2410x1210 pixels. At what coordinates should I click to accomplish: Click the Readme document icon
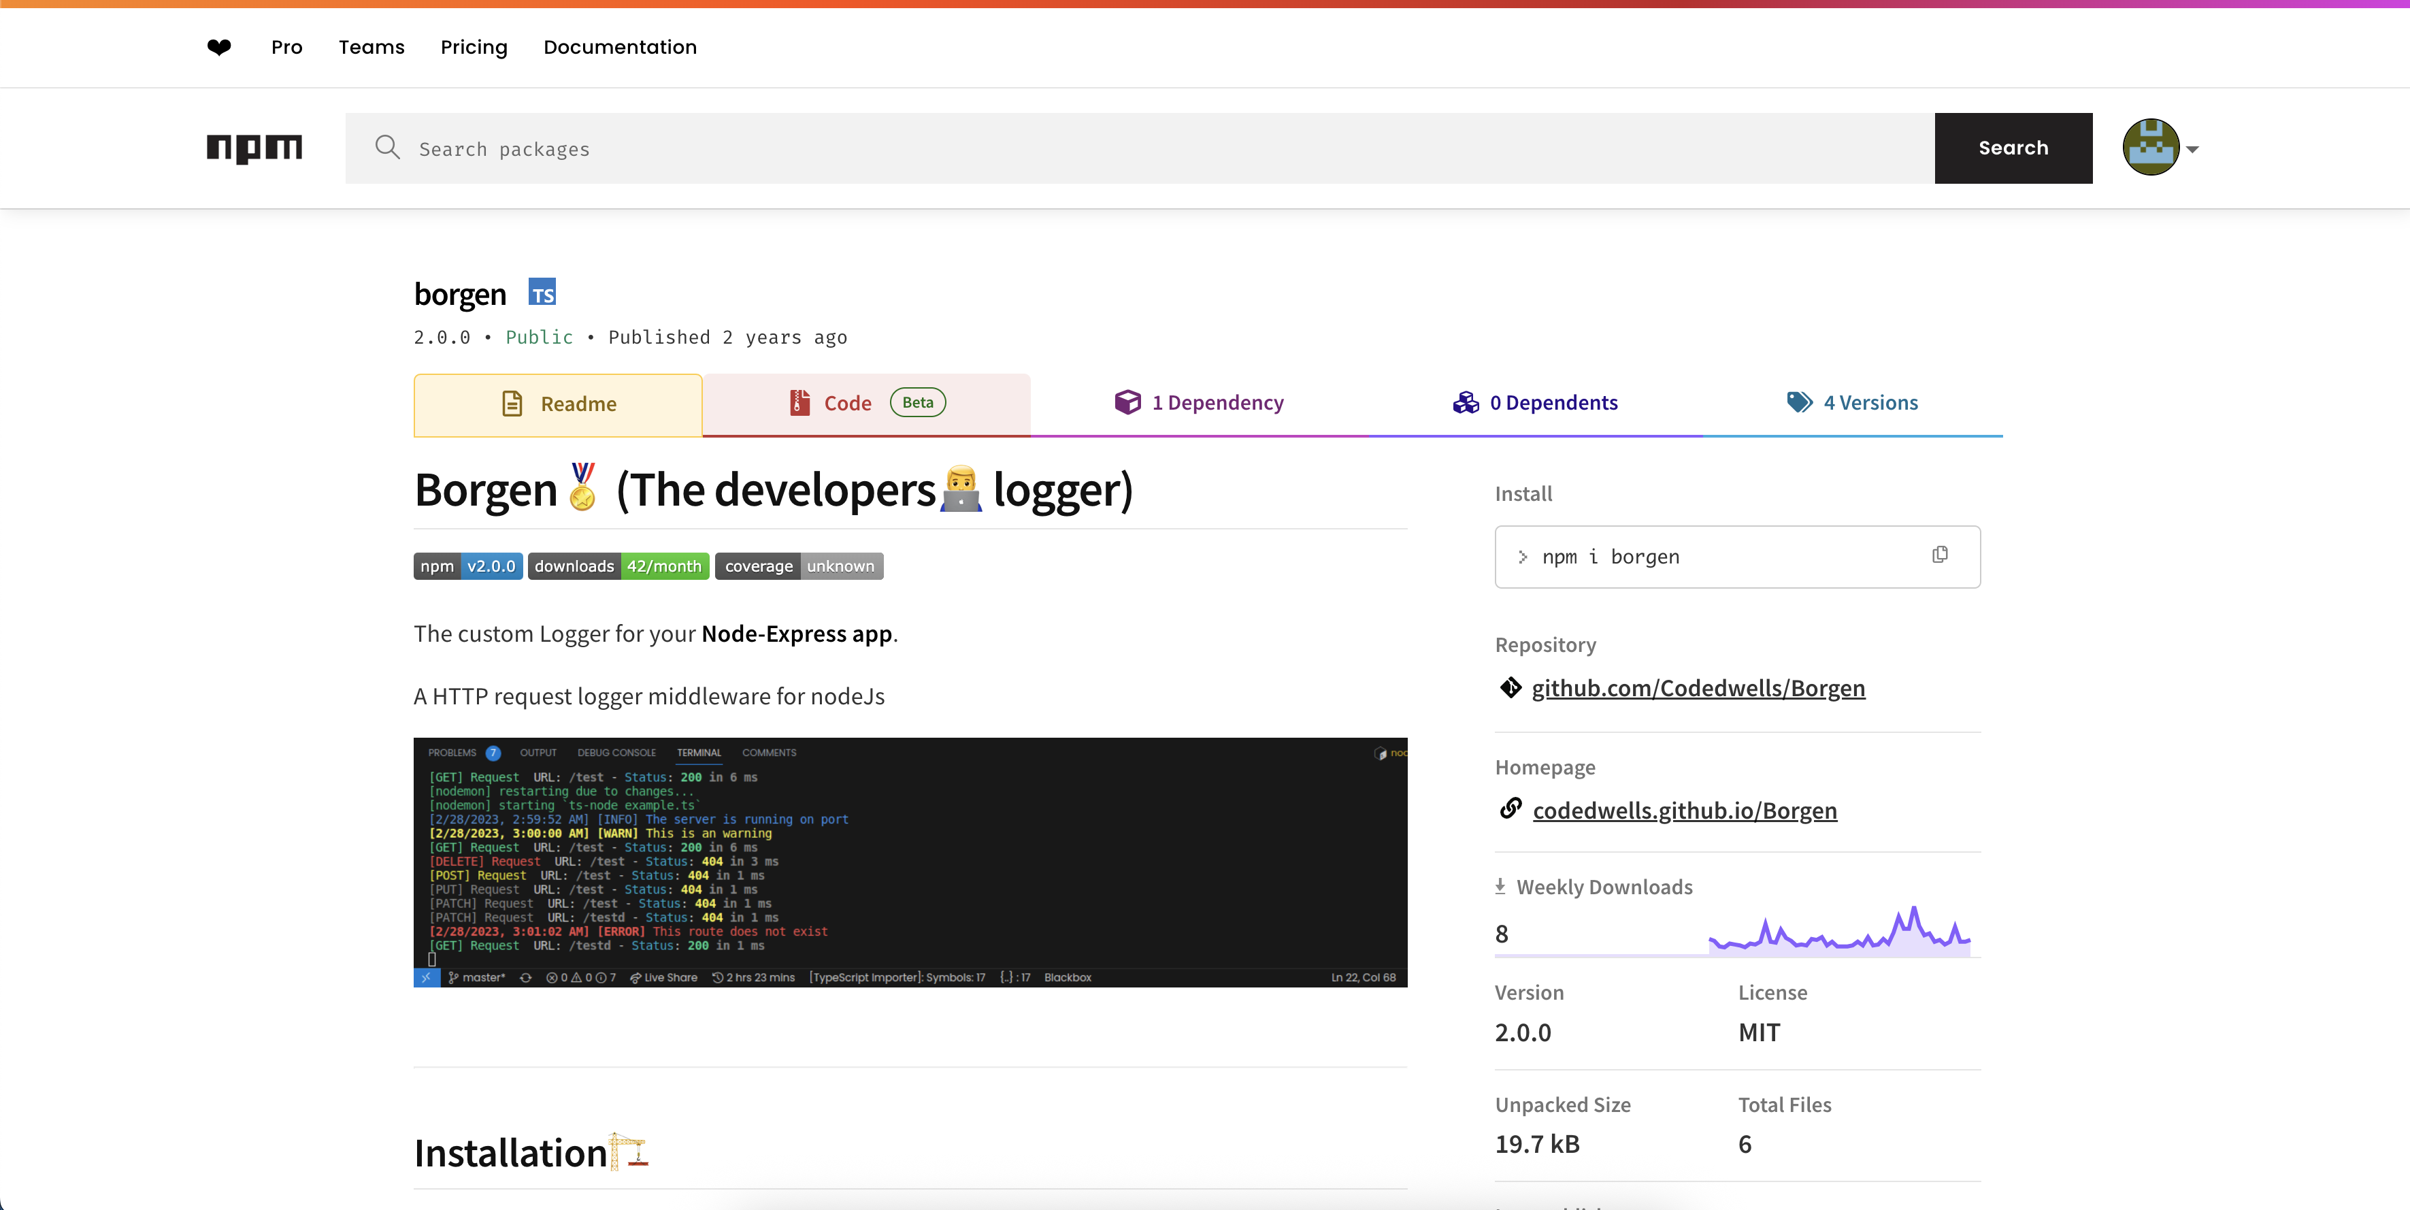pos(512,404)
